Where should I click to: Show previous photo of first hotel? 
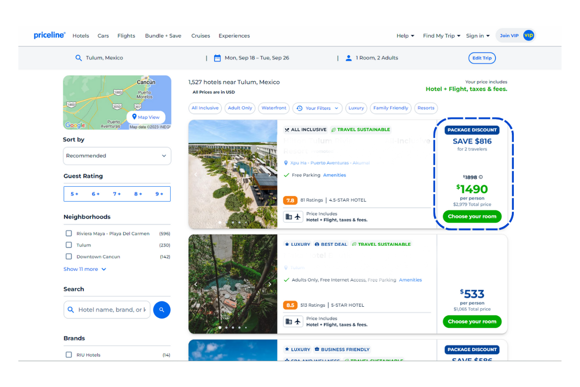click(x=196, y=174)
